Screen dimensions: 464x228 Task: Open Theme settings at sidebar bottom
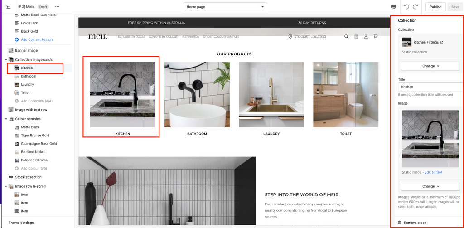21,223
